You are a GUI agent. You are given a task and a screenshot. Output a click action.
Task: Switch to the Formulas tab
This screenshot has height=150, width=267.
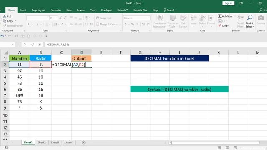55,10
